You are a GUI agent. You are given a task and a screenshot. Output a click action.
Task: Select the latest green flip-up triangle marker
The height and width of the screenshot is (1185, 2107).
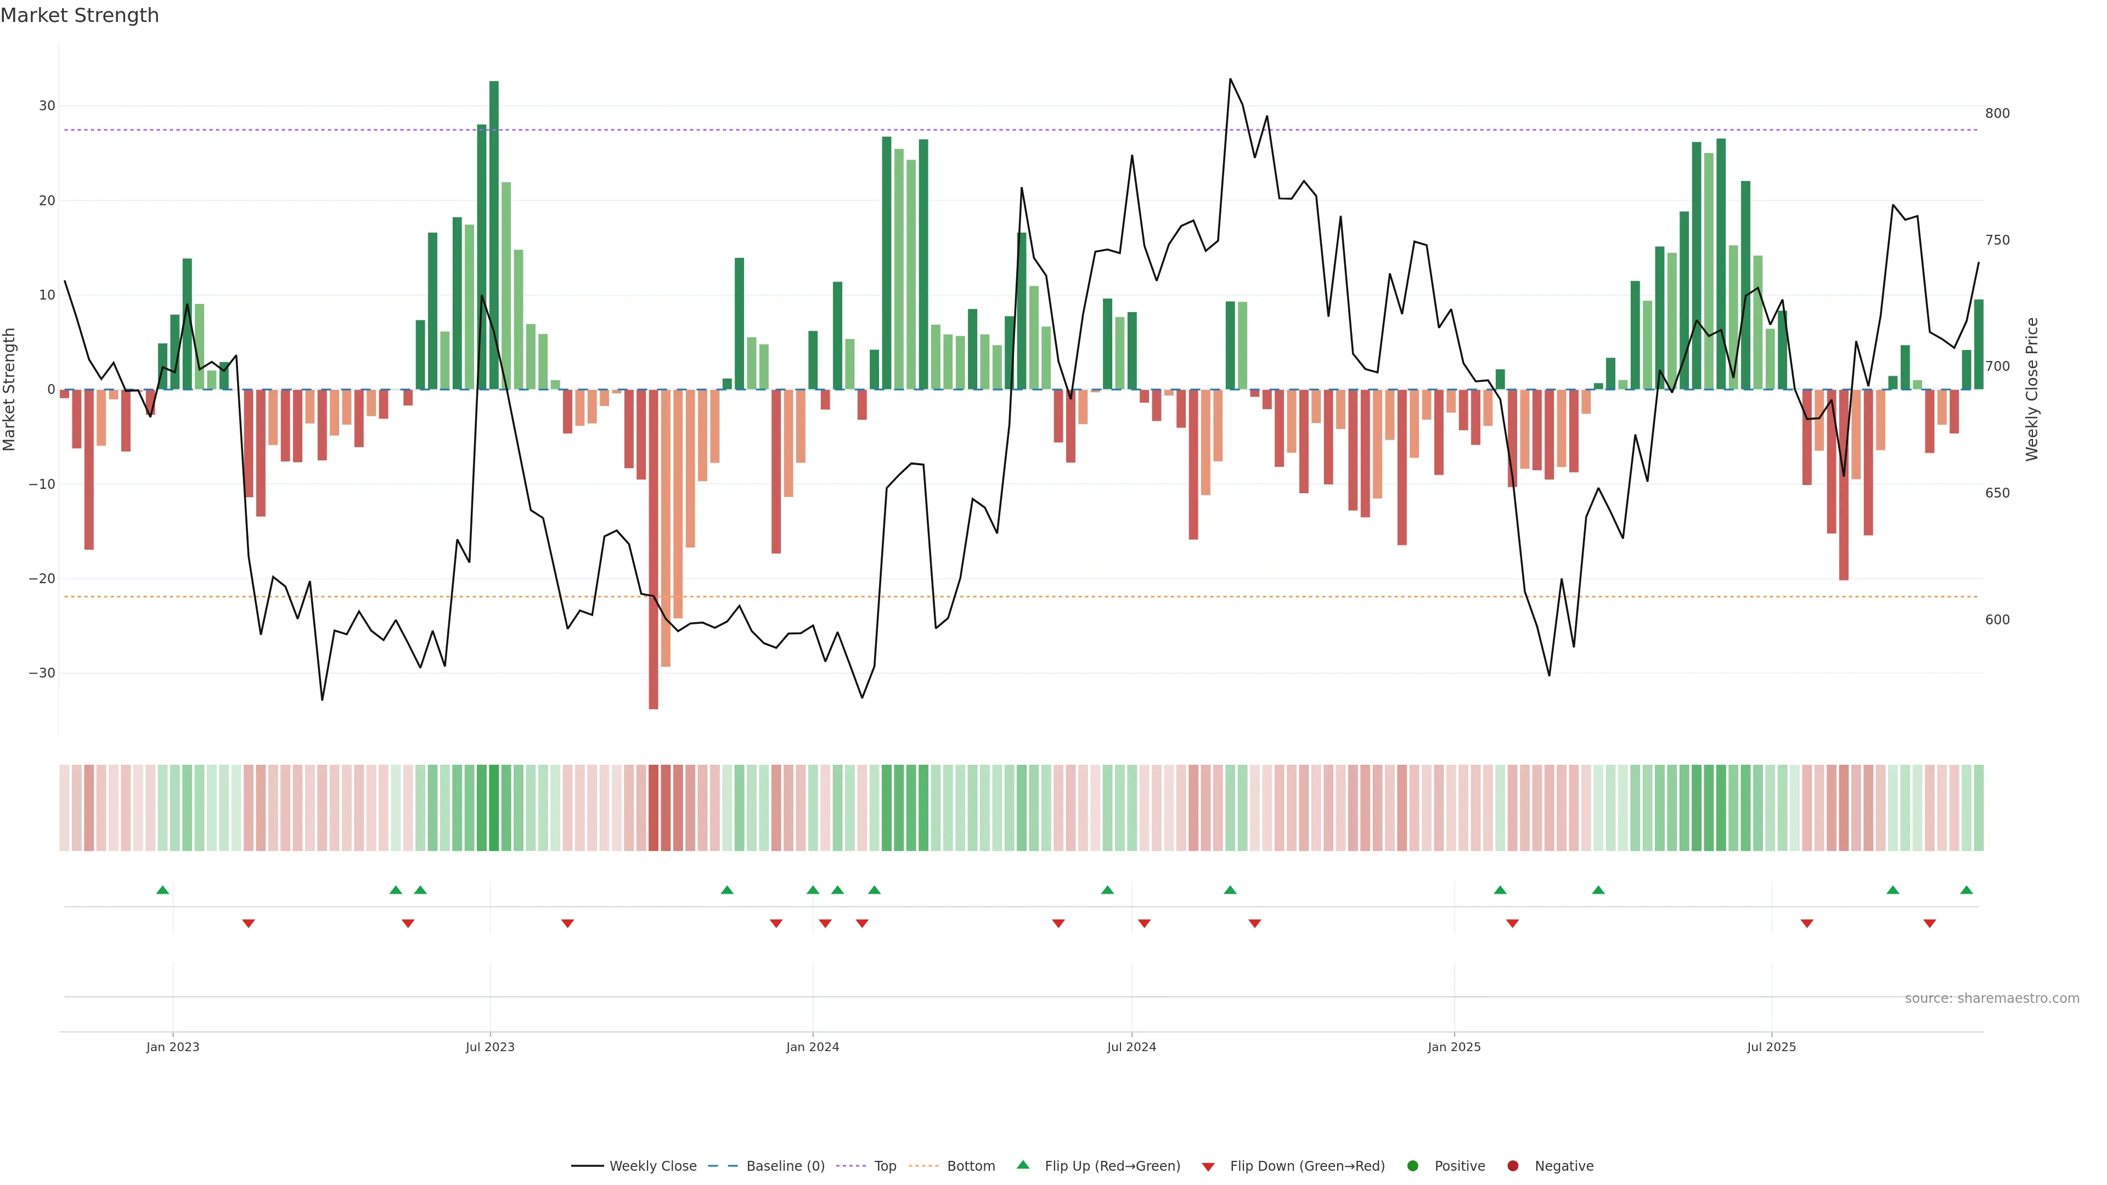click(x=1967, y=890)
